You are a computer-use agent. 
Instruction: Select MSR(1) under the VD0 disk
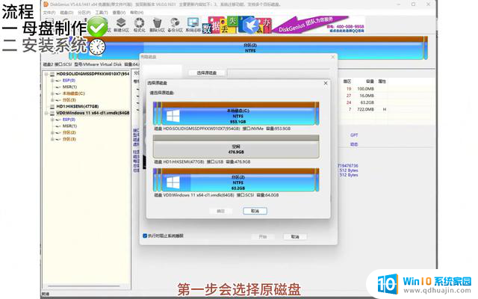[69, 126]
